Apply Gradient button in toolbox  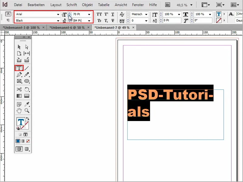tap(23, 141)
